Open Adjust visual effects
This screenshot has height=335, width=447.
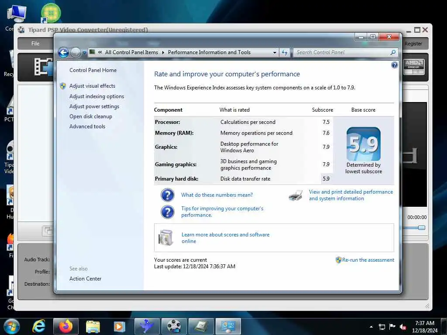coord(93,86)
